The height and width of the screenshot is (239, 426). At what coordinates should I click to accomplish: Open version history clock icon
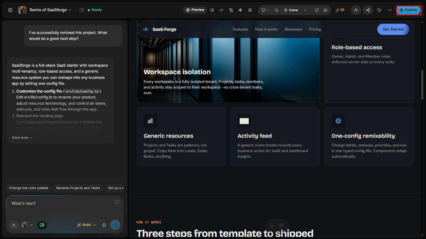(x=81, y=10)
